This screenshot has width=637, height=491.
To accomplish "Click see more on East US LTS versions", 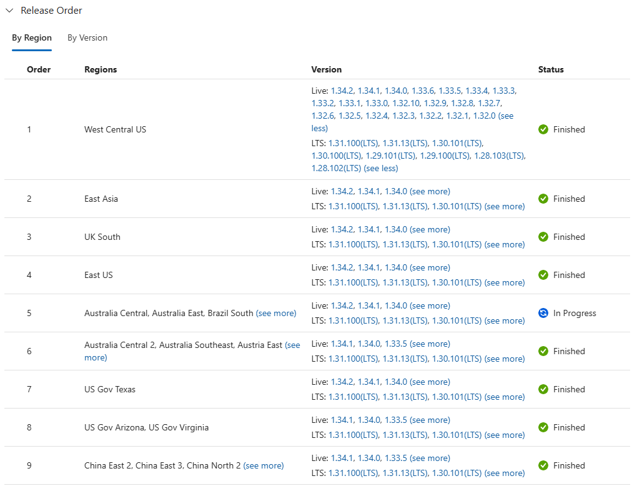I will point(505,282).
